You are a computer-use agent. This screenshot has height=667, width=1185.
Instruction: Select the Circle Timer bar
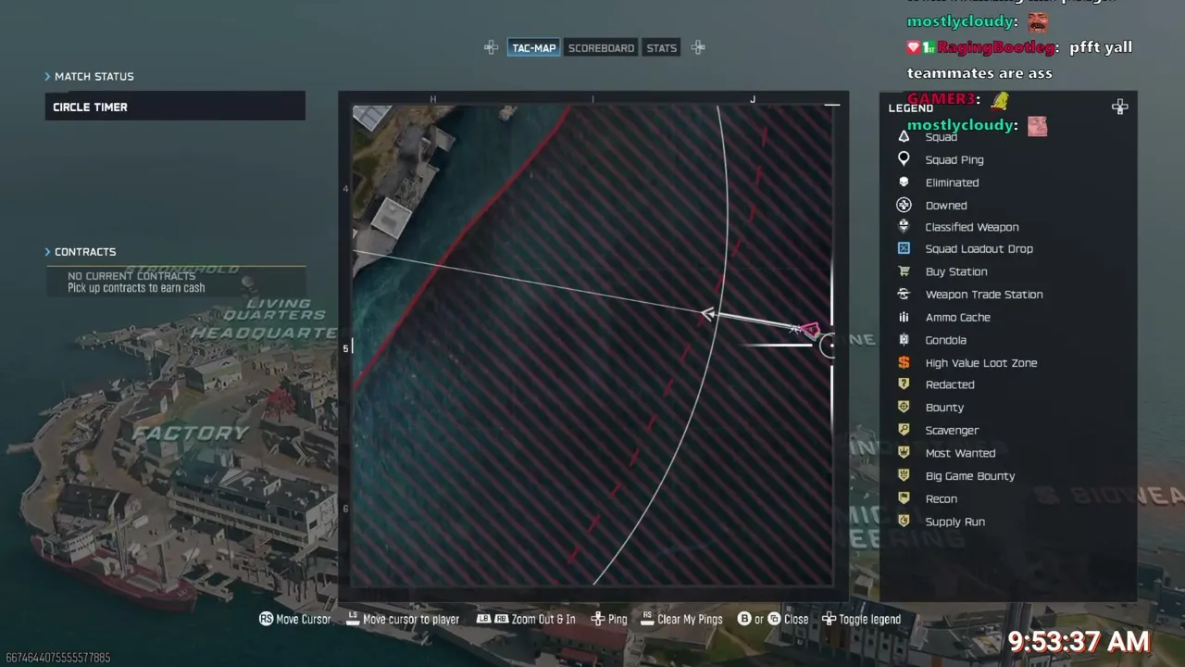(175, 107)
